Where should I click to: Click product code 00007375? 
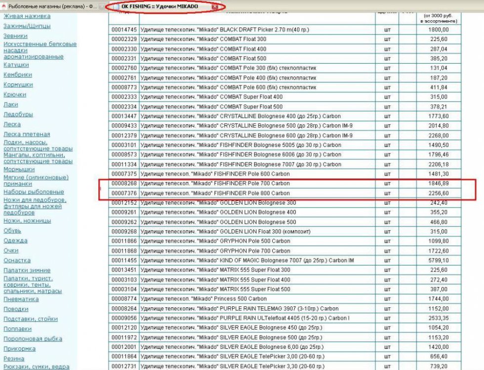click(124, 174)
